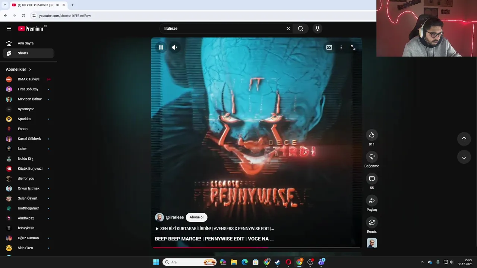Reload the page in Chrome
477x268 pixels.
point(23,16)
